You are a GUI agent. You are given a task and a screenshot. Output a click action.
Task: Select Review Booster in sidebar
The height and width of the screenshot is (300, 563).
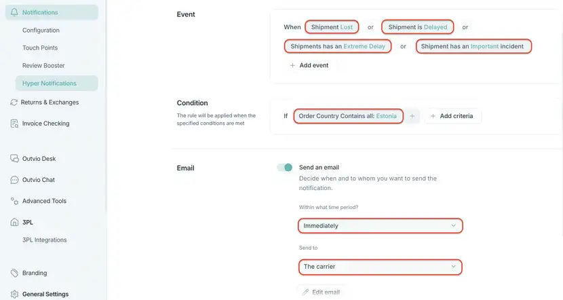click(43, 66)
